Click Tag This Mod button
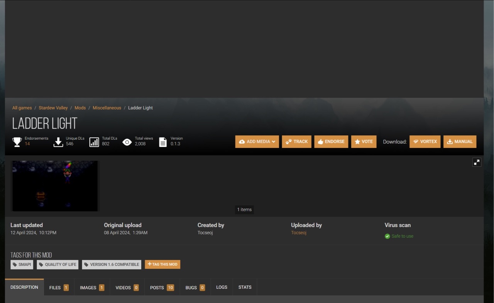 point(162,264)
